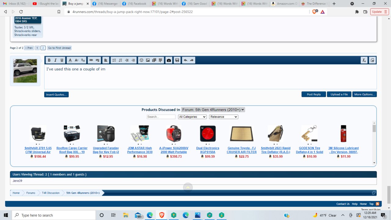Open the All Categories dropdown

pos(192,117)
